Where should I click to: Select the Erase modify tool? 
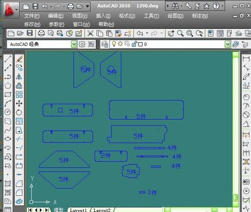click(19, 59)
